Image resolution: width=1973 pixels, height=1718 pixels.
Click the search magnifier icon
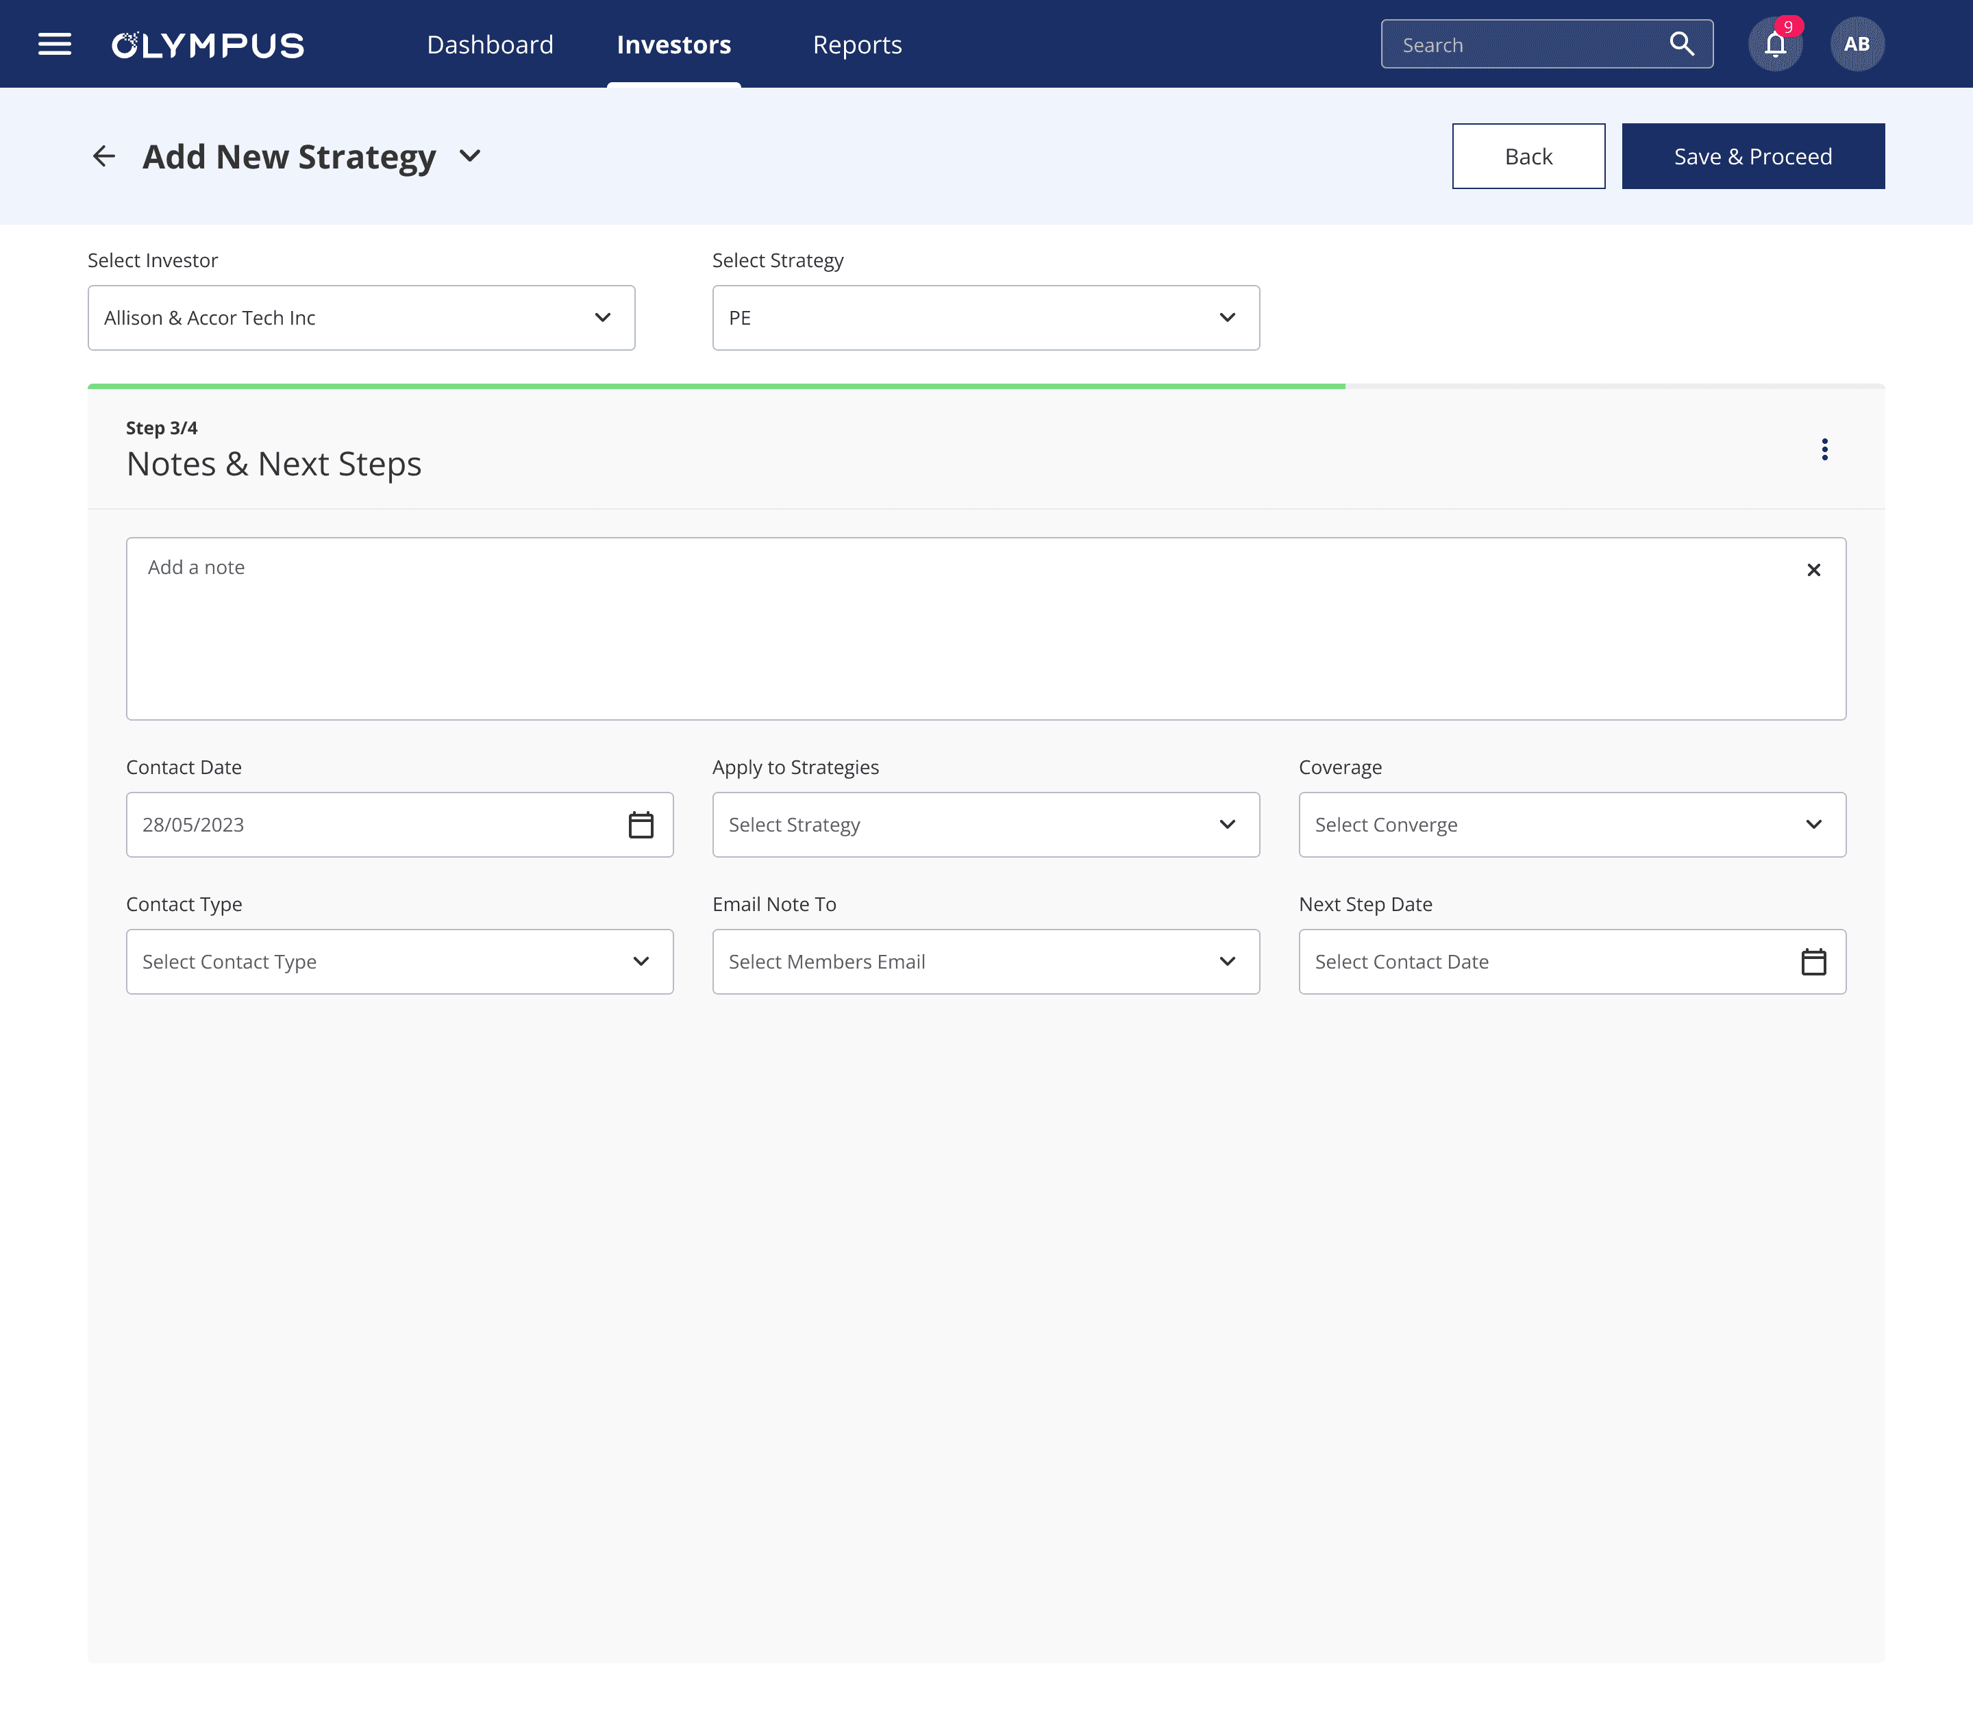click(1682, 44)
